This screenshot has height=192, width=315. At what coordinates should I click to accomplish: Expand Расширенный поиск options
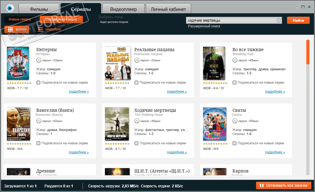coord(204,26)
